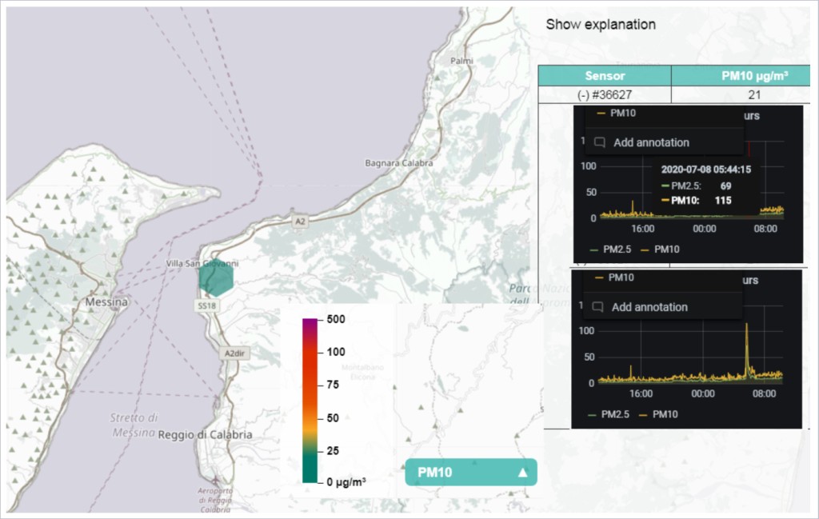Click the annotation icon in lower chart
Screen dimensions: 819x519
pyautogui.click(x=597, y=307)
